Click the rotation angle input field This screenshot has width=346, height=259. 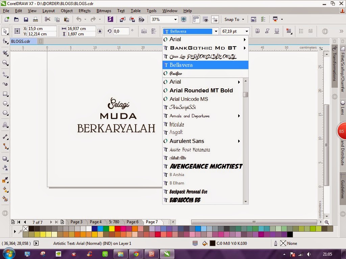click(x=121, y=31)
